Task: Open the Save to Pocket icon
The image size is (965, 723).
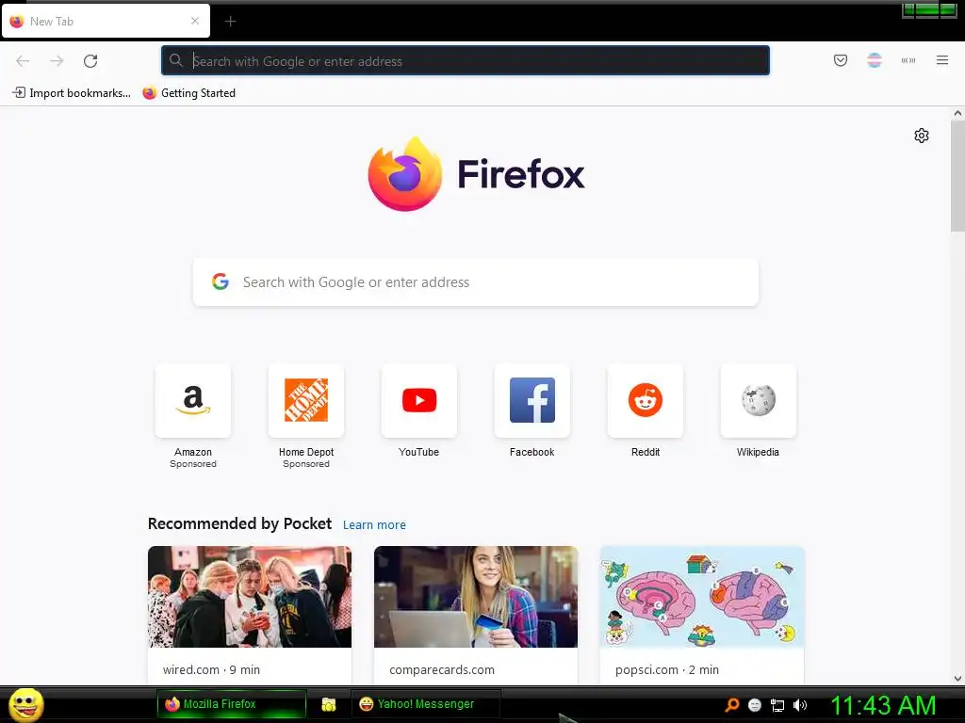Action: (840, 60)
